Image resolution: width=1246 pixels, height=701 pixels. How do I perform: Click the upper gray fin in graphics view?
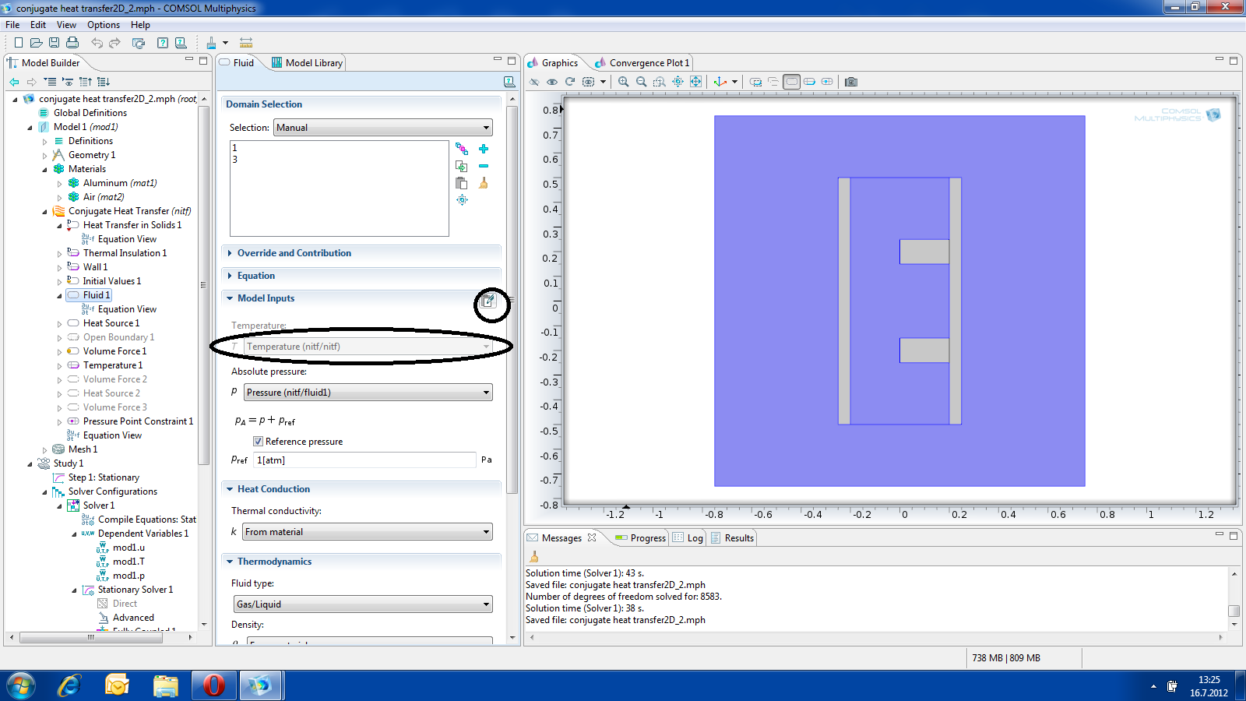click(x=924, y=252)
